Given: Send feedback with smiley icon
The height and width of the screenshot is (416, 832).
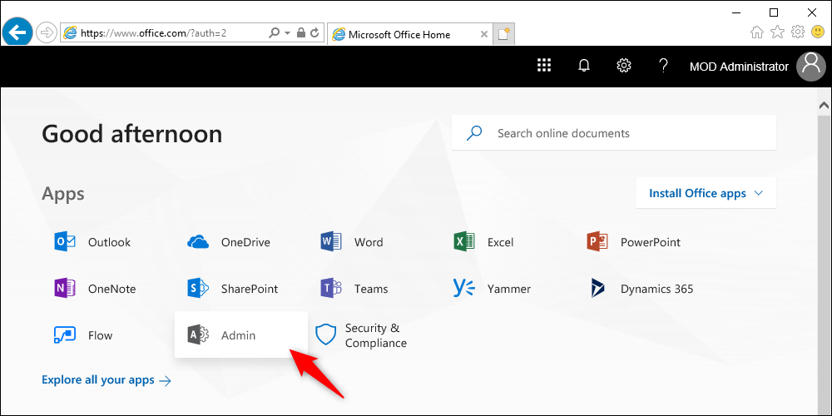Looking at the screenshot, I should (x=818, y=33).
